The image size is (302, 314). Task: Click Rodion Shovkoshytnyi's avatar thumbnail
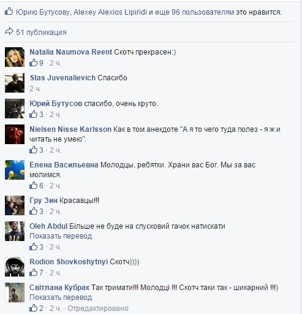15,267
